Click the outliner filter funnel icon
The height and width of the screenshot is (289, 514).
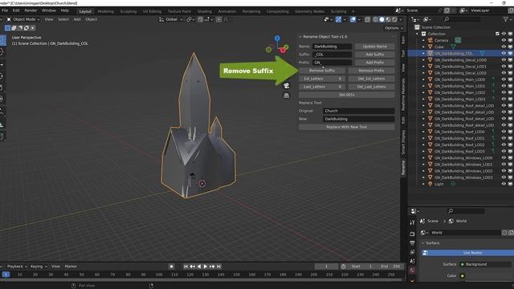tap(505, 19)
